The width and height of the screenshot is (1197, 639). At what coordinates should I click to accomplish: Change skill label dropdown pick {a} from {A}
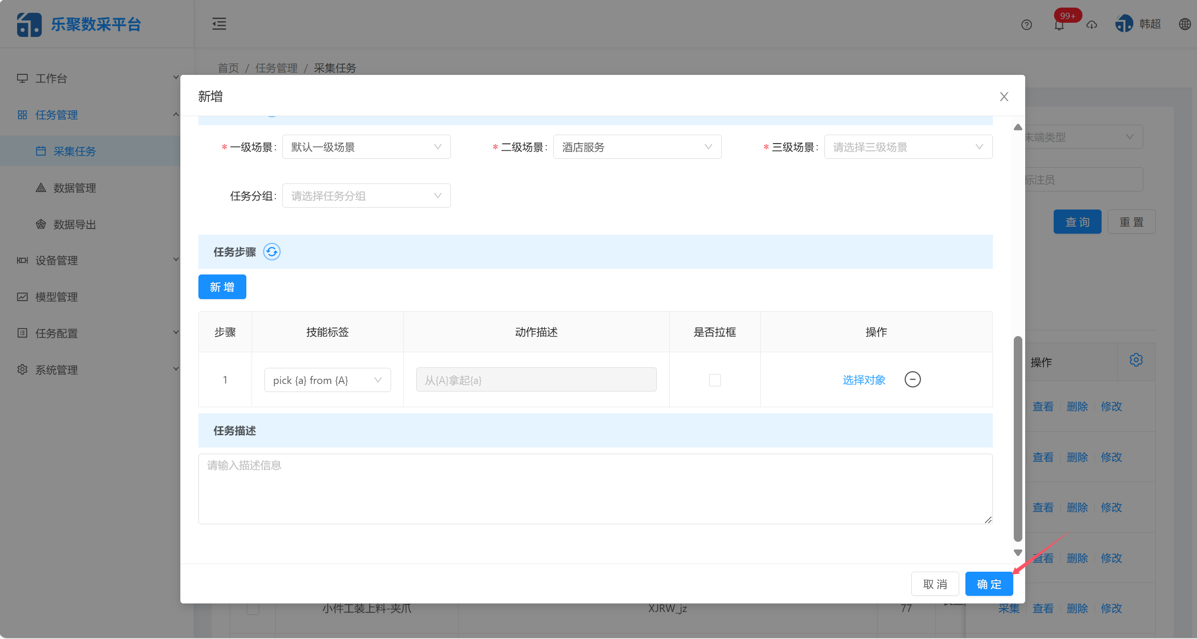click(327, 380)
